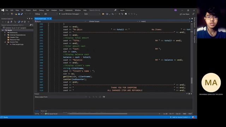
Task: Open the Edit menu
Action: click(12, 10)
